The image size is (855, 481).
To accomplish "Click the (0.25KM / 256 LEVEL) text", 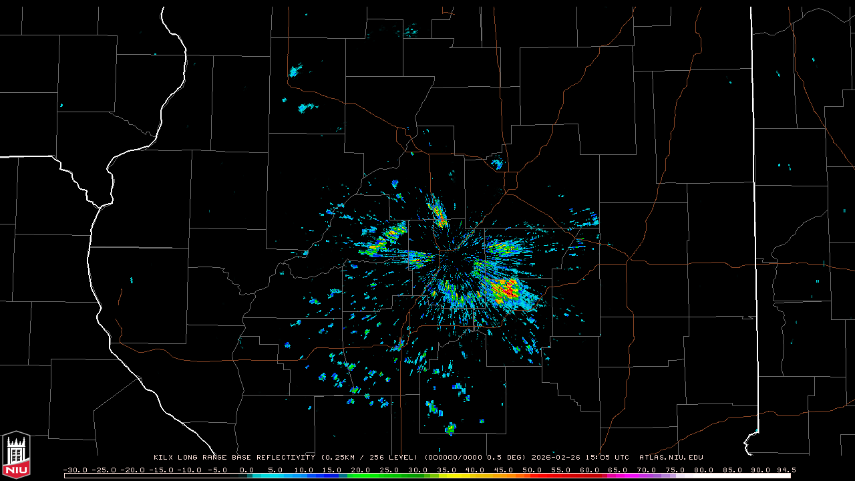I will coord(369,458).
